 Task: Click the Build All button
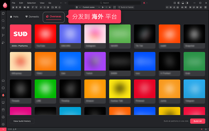[197, 121]
